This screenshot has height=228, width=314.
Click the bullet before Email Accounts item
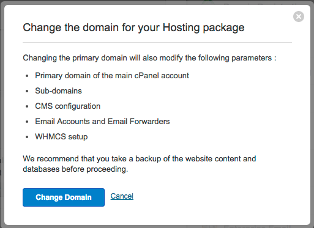coord(27,122)
